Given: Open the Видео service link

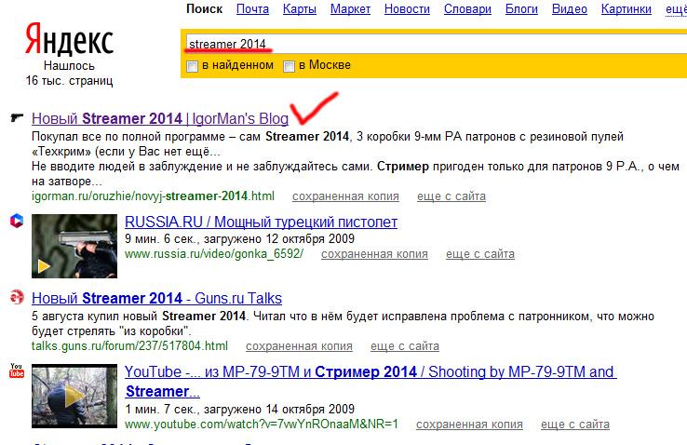Looking at the screenshot, I should (x=569, y=9).
